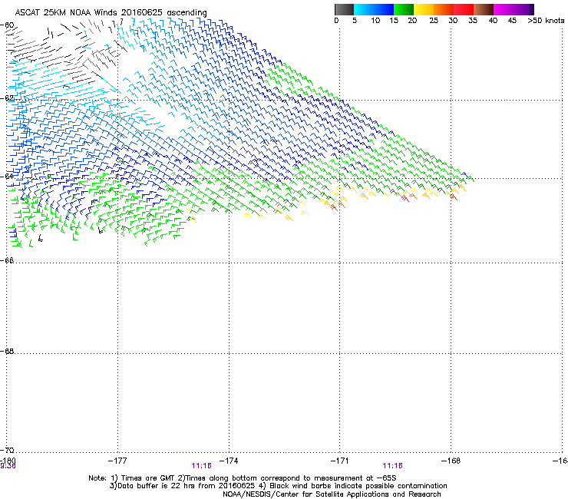The height and width of the screenshot is (499, 568).
Task: Click the cyan 5-10 knots color segment
Action: pos(364,9)
